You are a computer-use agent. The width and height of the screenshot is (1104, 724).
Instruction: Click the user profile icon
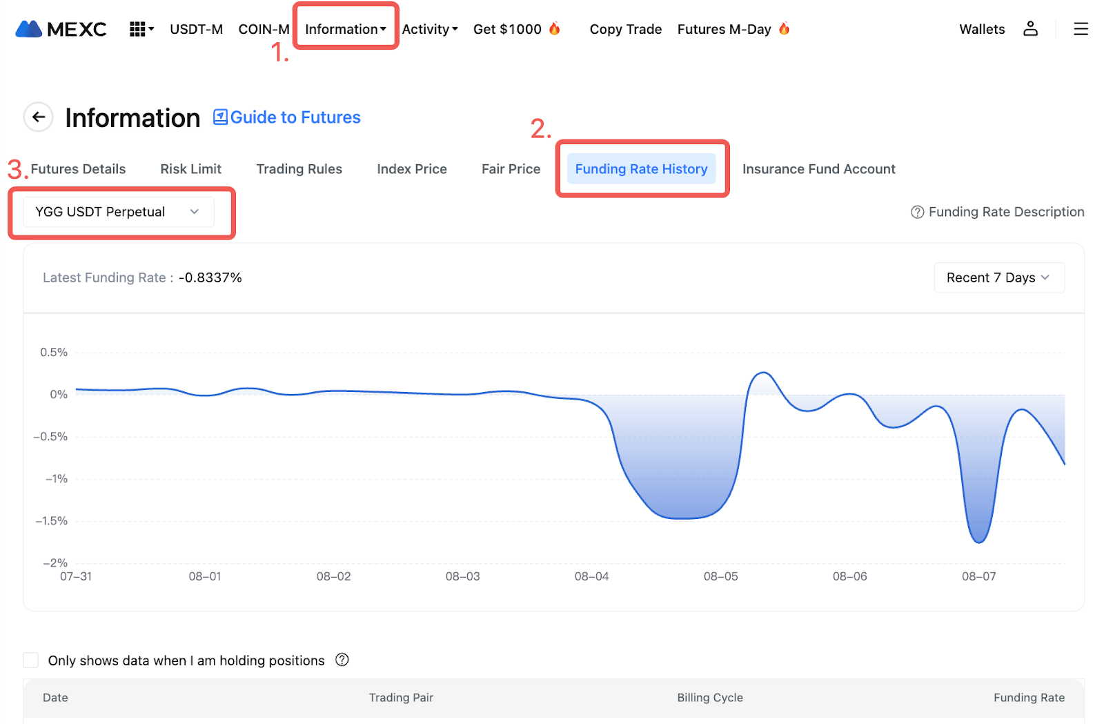click(x=1030, y=29)
